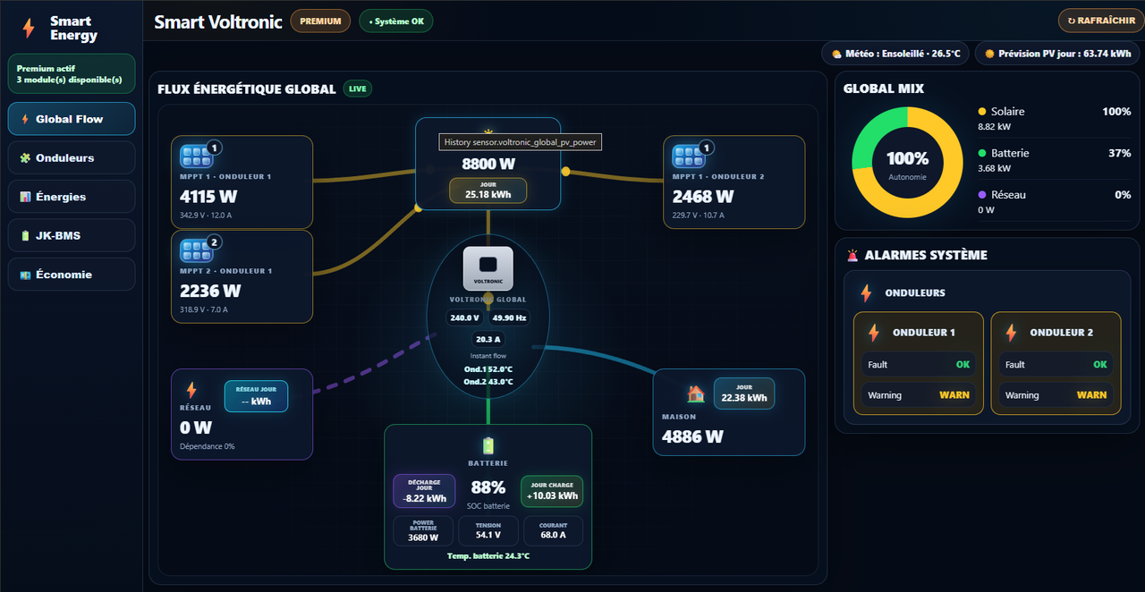The height and width of the screenshot is (592, 1145).
Task: Click the Réseau lightning icon
Action: [191, 391]
